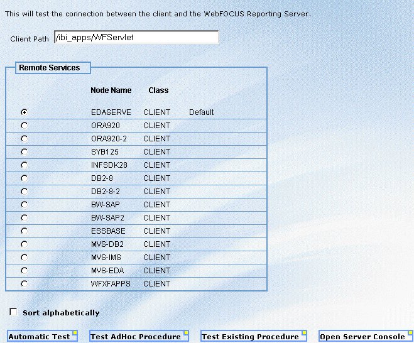Screen dimensions: 414x343
Task: Select the BW-SAP radio button
Action: tap(25, 205)
